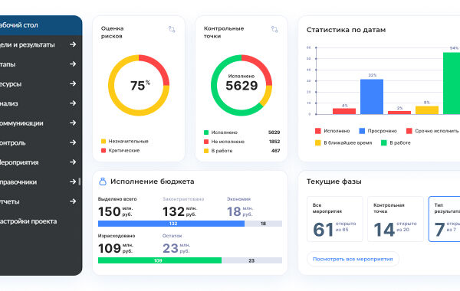Click link icon on Оценка рисков card
Viewport: 460px width, 291px height.
click(x=172, y=29)
